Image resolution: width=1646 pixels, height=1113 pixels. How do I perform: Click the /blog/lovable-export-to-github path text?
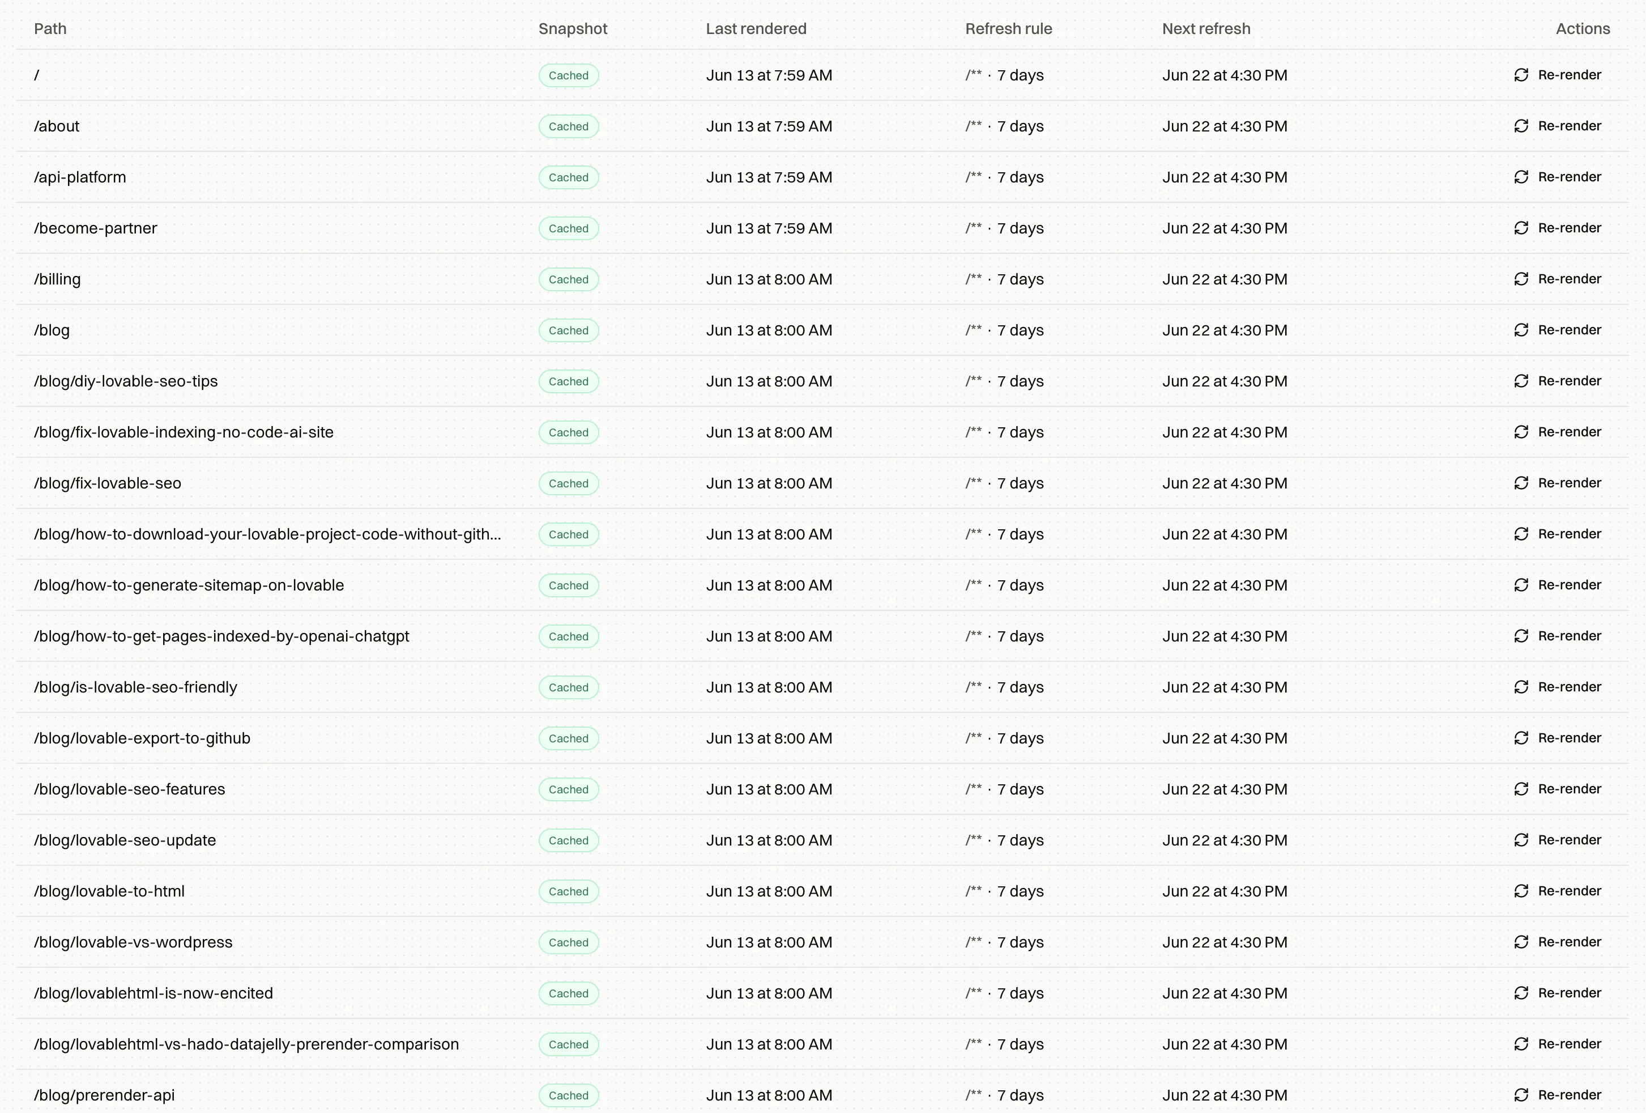142,738
